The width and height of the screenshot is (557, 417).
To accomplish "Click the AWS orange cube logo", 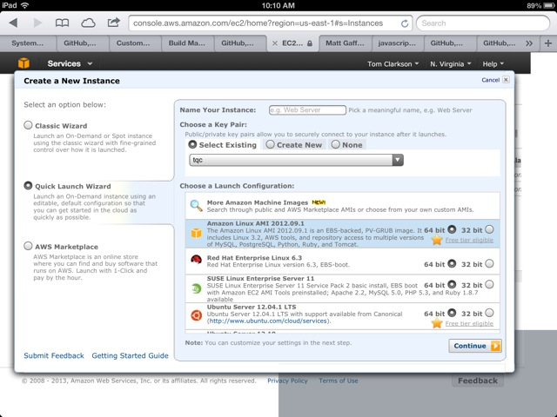I will (23, 63).
